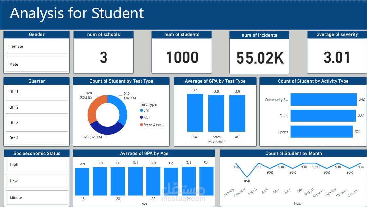The height and width of the screenshot is (207, 367).
Task: Click the SAT legend color dot
Action: tap(141, 110)
